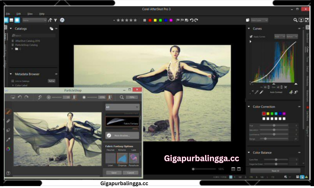Viewport: 314px width, 188px height.
Task: Select red swatch in Color Correction
Action: tap(264, 114)
